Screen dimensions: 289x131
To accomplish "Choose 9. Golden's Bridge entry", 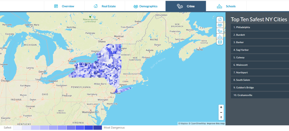I will (x=260, y=88).
